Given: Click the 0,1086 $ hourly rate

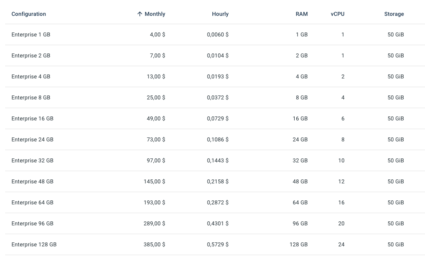Looking at the screenshot, I should click(x=218, y=140).
